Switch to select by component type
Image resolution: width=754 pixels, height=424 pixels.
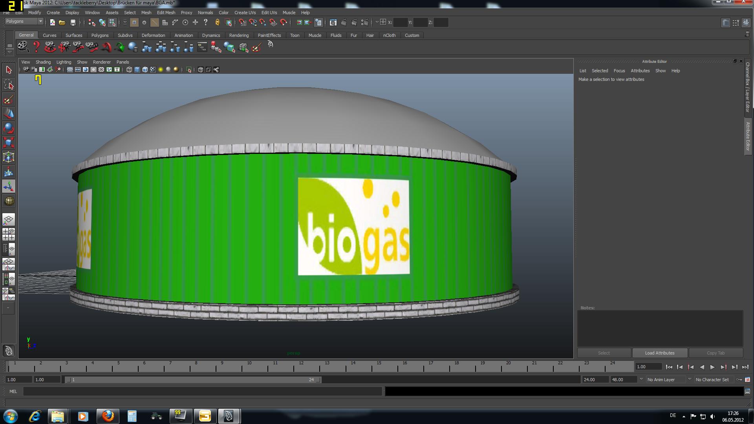point(112,22)
